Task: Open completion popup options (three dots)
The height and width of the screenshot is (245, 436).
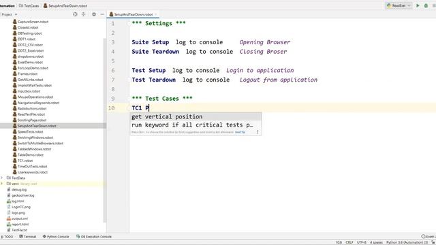Action: pos(258,132)
